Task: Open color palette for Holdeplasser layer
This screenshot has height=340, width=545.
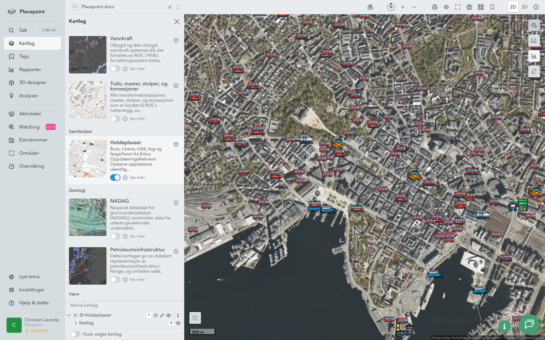Action: [156, 315]
